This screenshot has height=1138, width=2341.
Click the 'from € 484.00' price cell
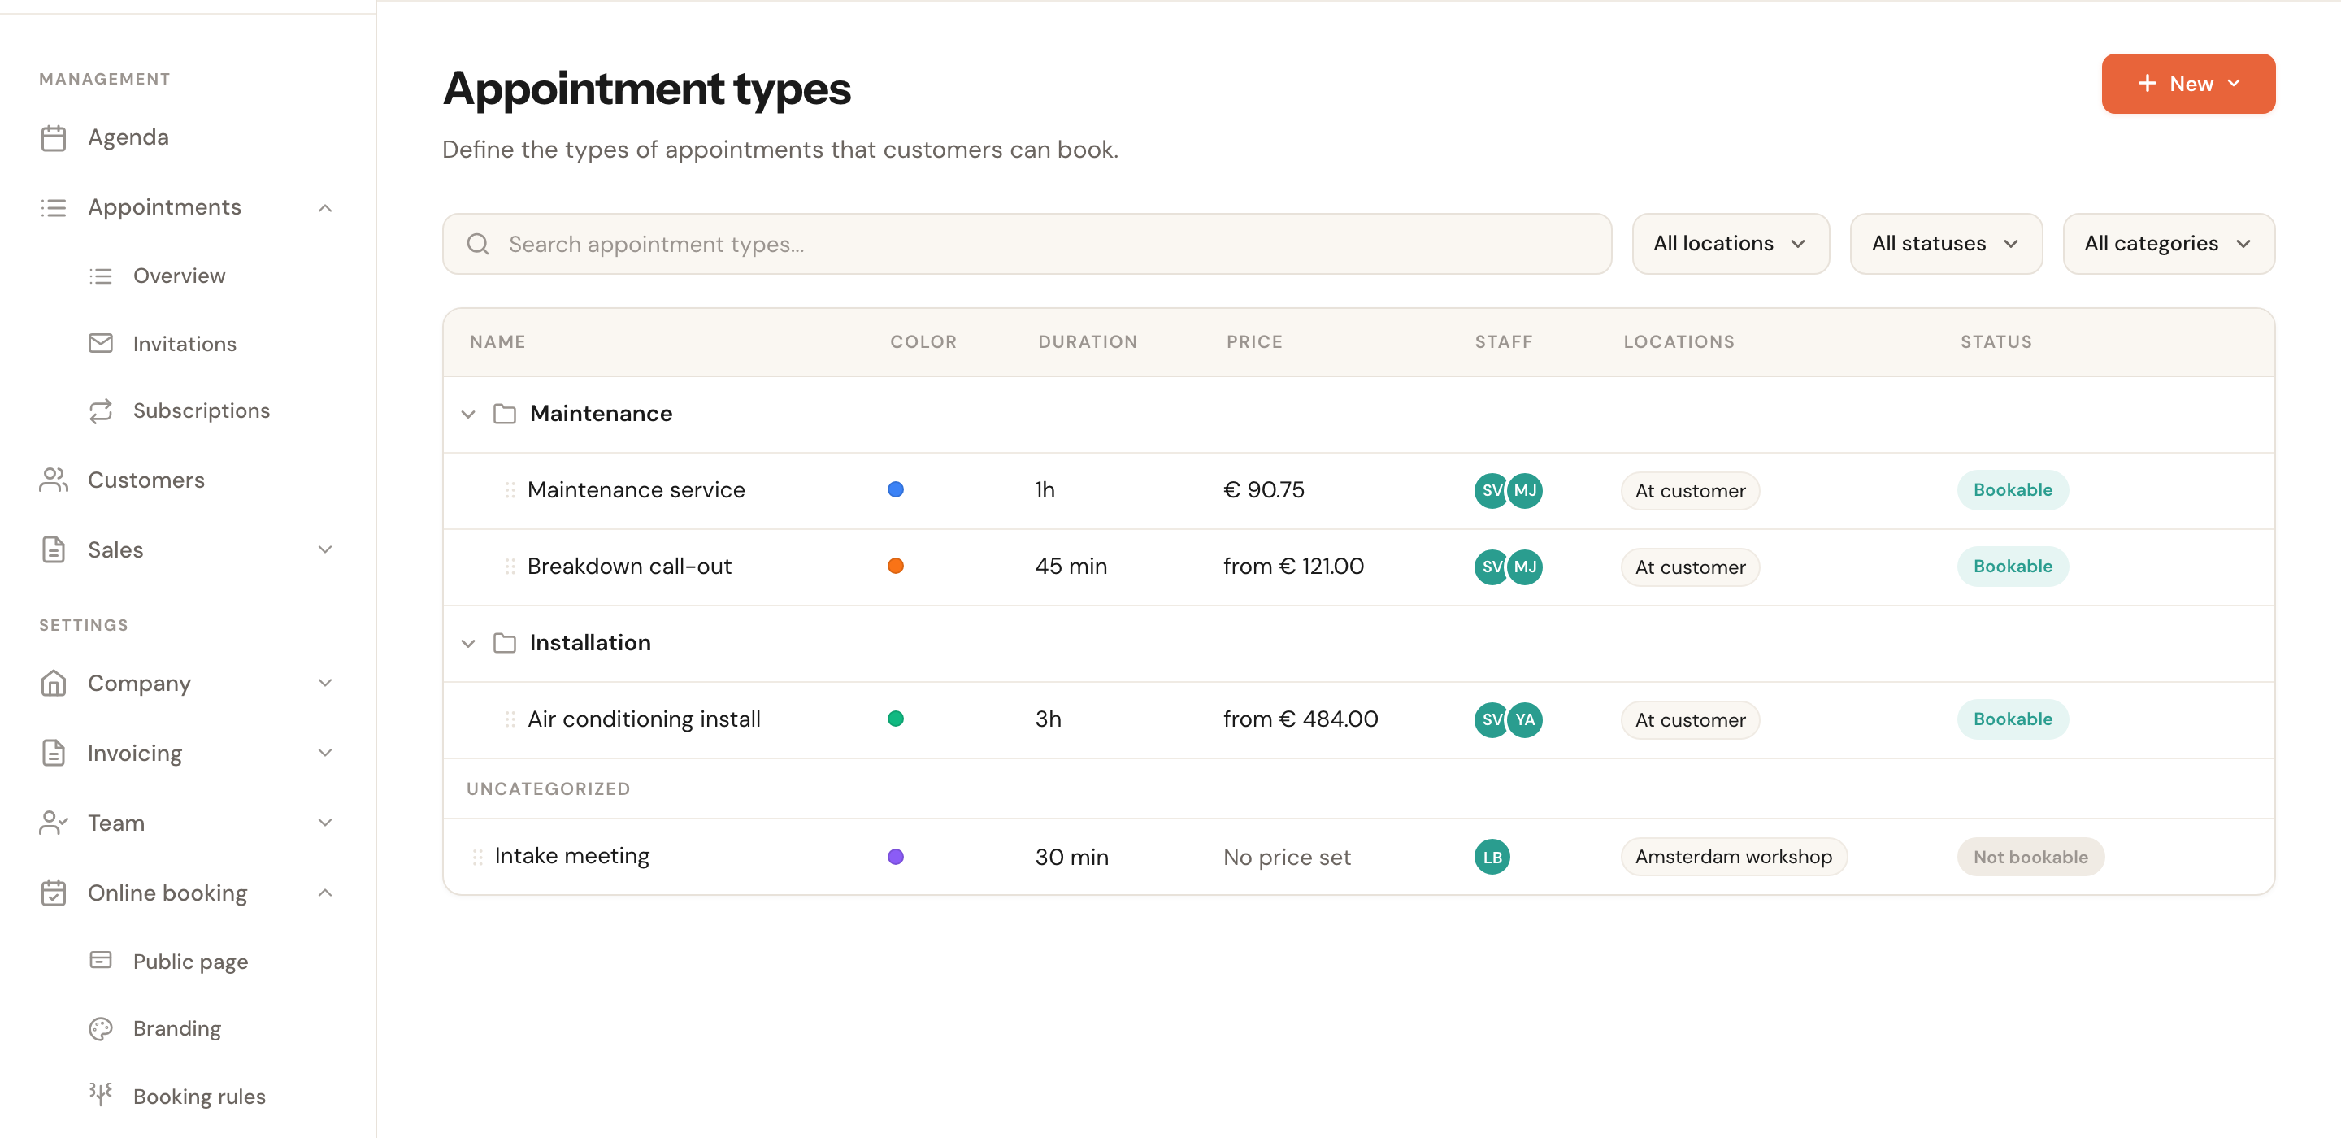(1301, 719)
